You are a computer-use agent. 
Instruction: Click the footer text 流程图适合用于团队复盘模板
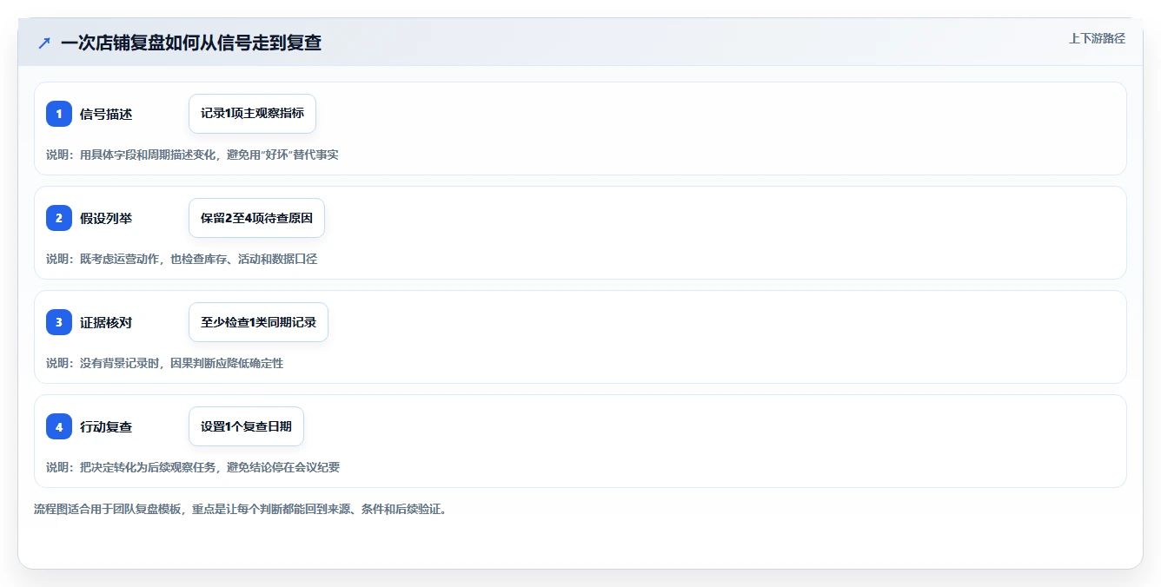240,509
